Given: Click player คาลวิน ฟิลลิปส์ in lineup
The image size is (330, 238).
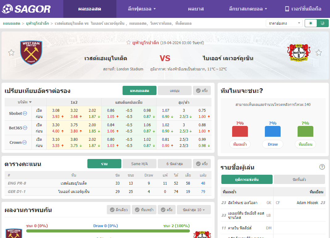Looking at the screenshot, I should point(240,228).
